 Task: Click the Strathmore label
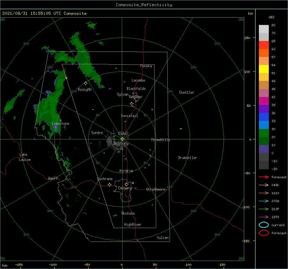click(156, 189)
